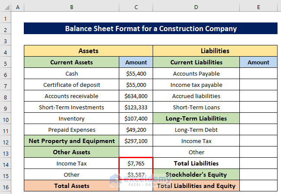Select column E header
The width and height of the screenshot is (281, 194).
258,8
